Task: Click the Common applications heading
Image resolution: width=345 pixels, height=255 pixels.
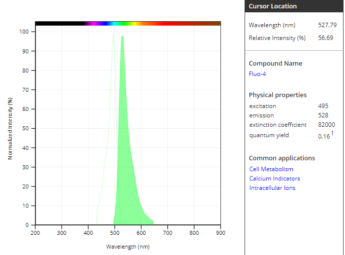Action: (282, 158)
